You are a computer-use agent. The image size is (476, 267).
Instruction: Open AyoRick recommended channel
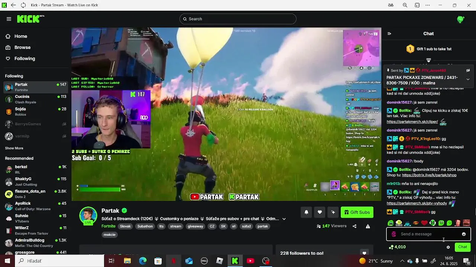(36, 206)
